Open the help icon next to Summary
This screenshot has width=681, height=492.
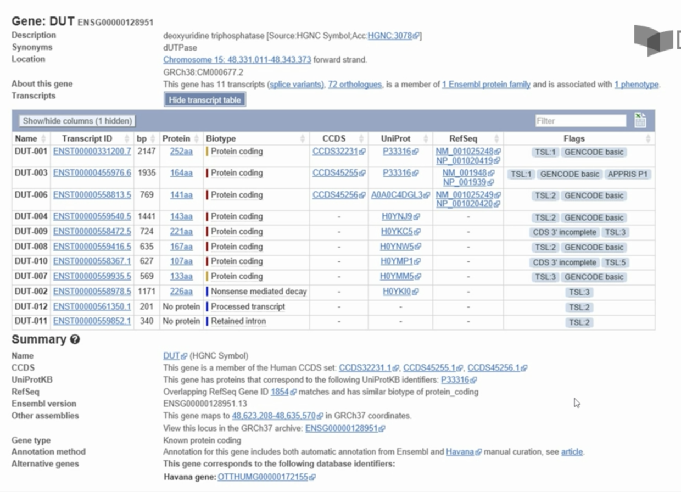point(75,339)
